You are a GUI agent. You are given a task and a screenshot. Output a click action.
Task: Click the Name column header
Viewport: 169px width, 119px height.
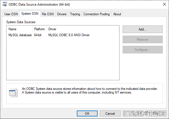pos(19,29)
